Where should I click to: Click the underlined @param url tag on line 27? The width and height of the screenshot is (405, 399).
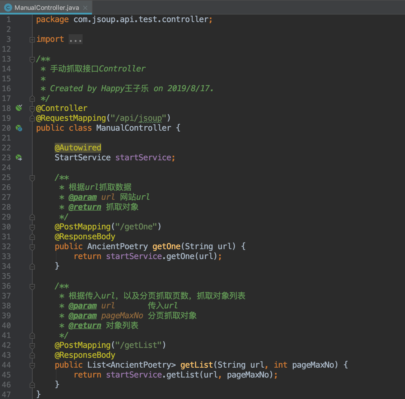click(83, 197)
